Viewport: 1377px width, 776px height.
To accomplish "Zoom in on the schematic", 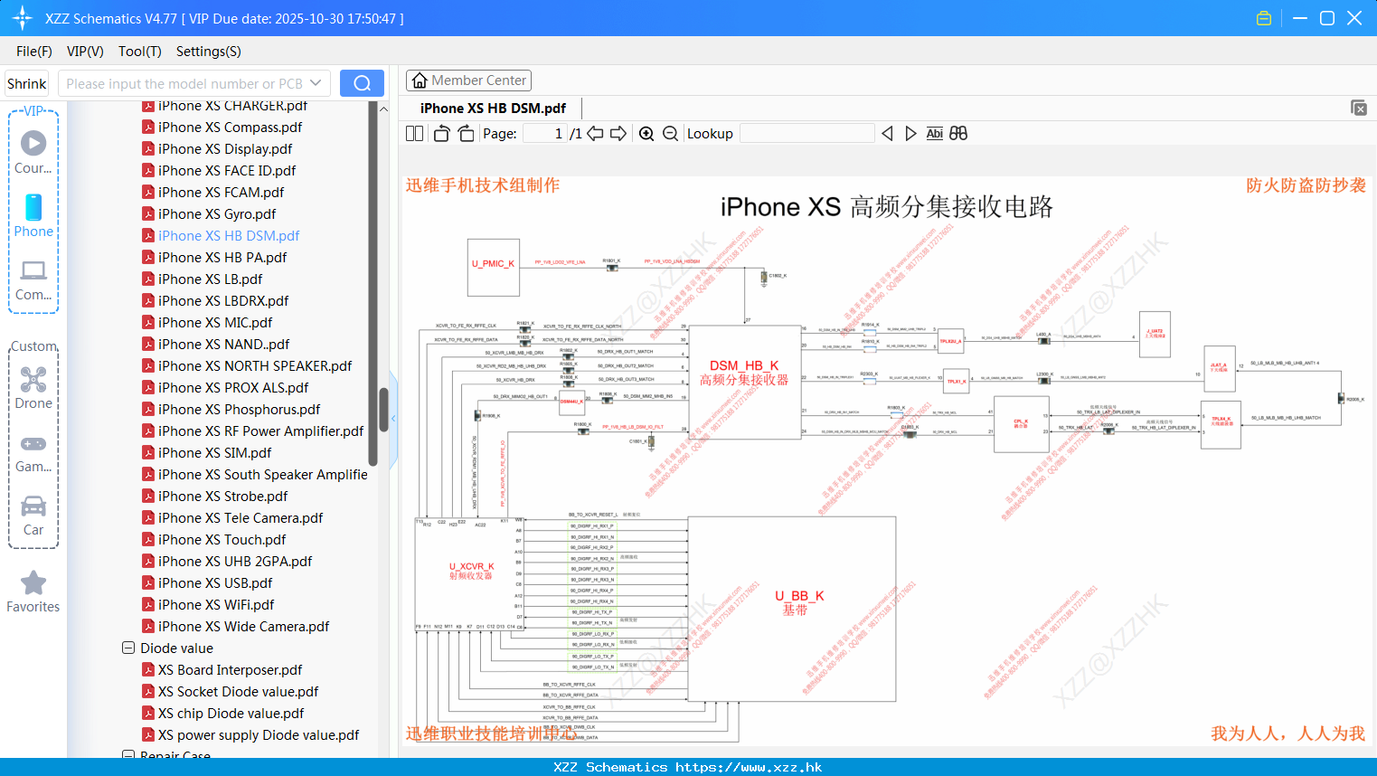I will (646, 134).
